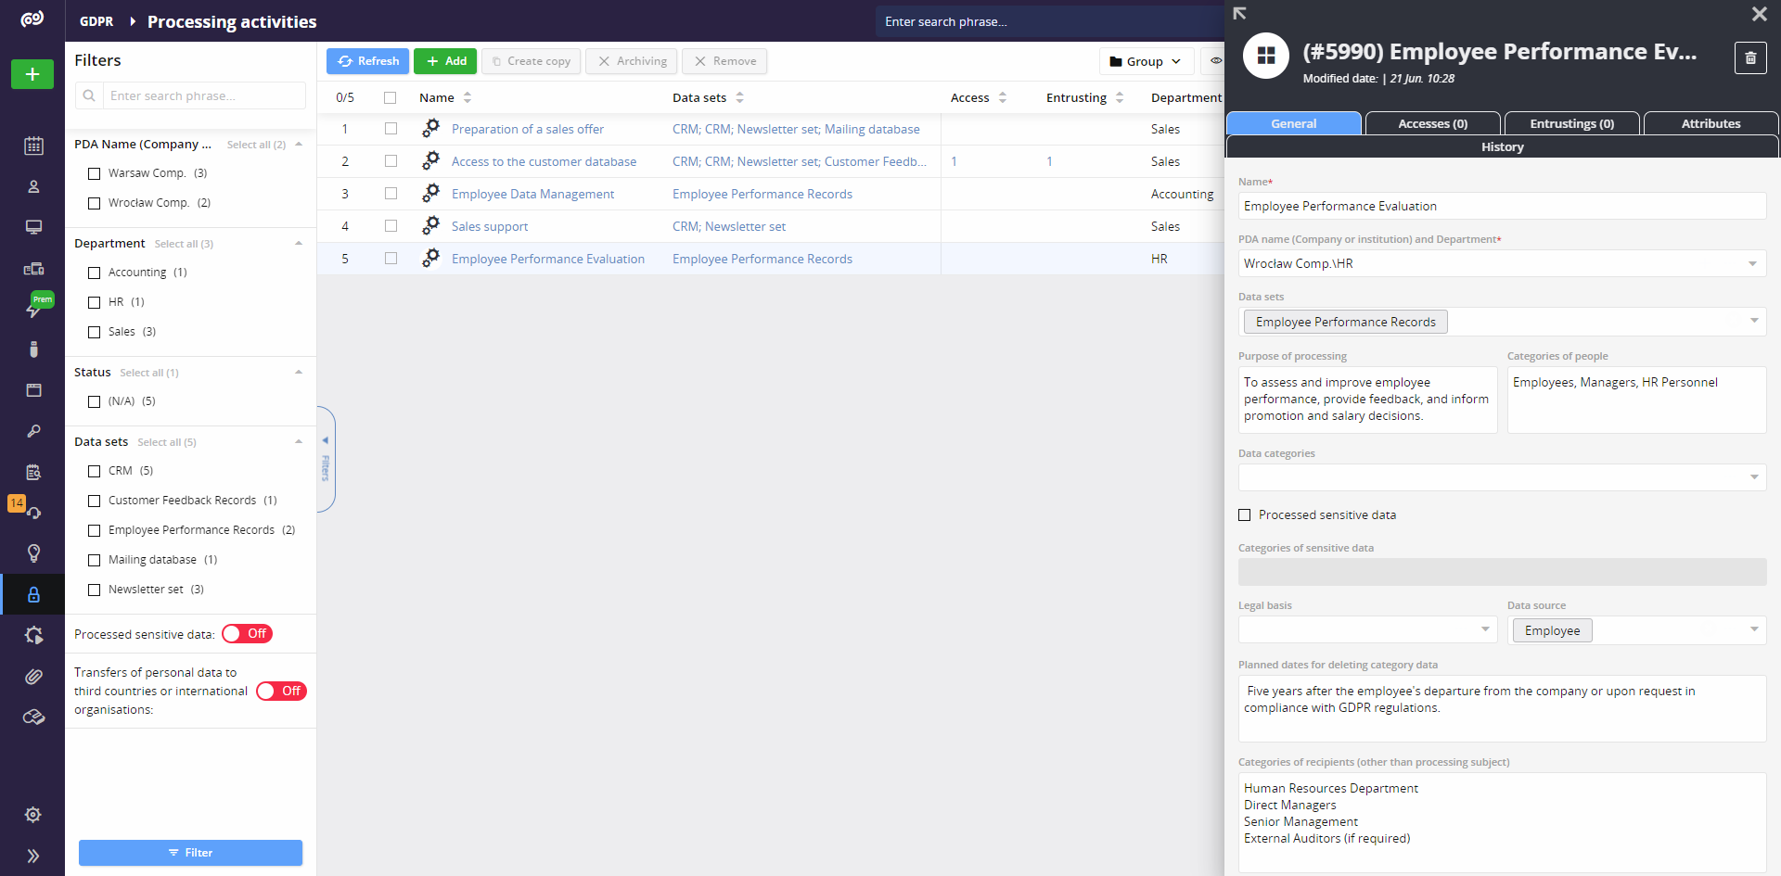Viewport: 1781px width, 876px height.
Task: Click gear icon of Preparation of a sales offer
Action: (430, 129)
